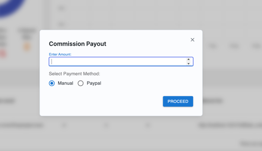Click the "Paypal" label text
Image resolution: width=262 pixels, height=151 pixels.
point(94,83)
